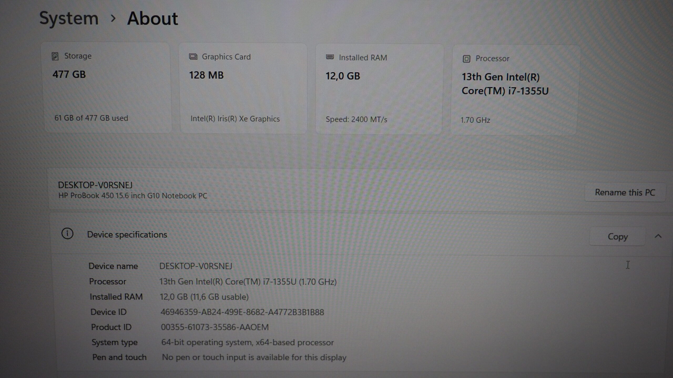Click the HP ProBook 450 model text
673x378 pixels.
[133, 196]
